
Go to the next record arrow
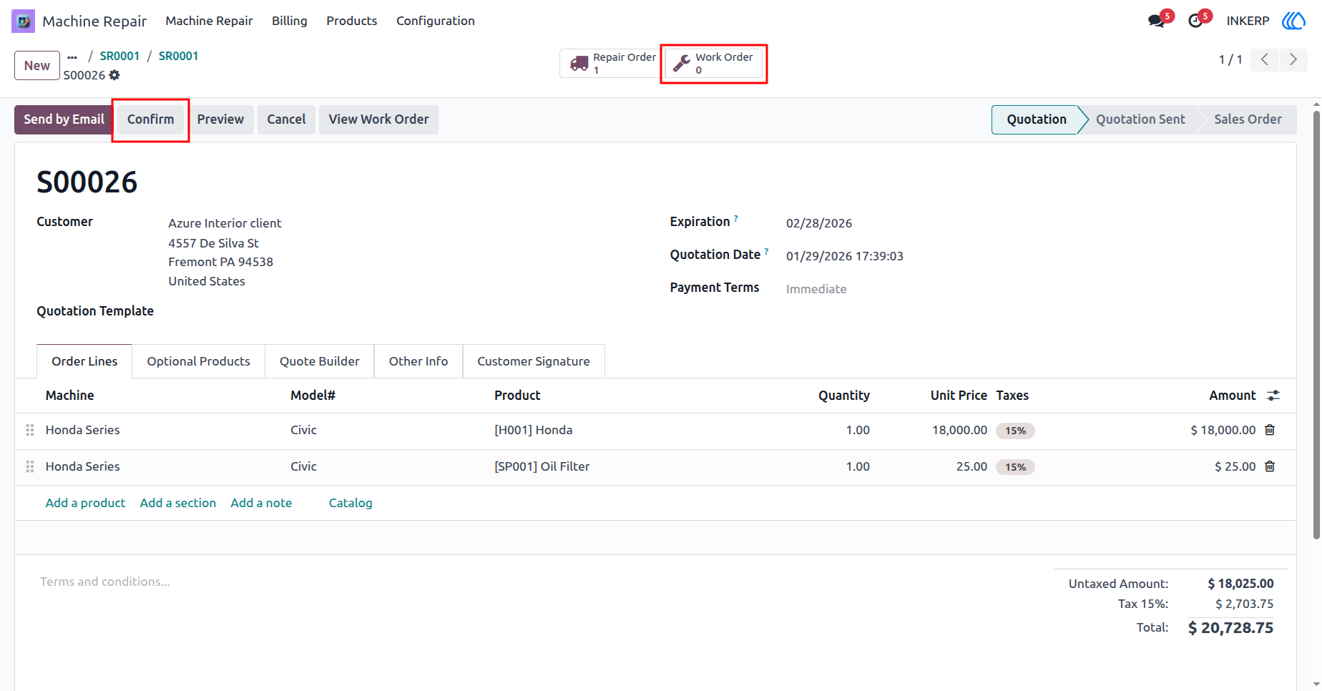(1293, 59)
